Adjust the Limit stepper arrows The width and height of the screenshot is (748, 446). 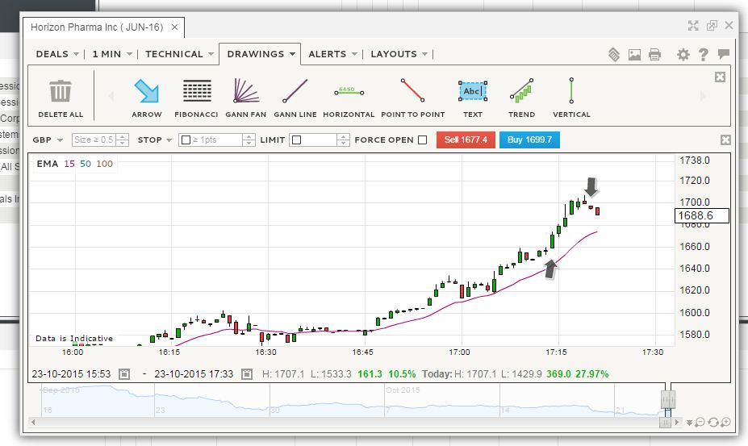[344, 140]
